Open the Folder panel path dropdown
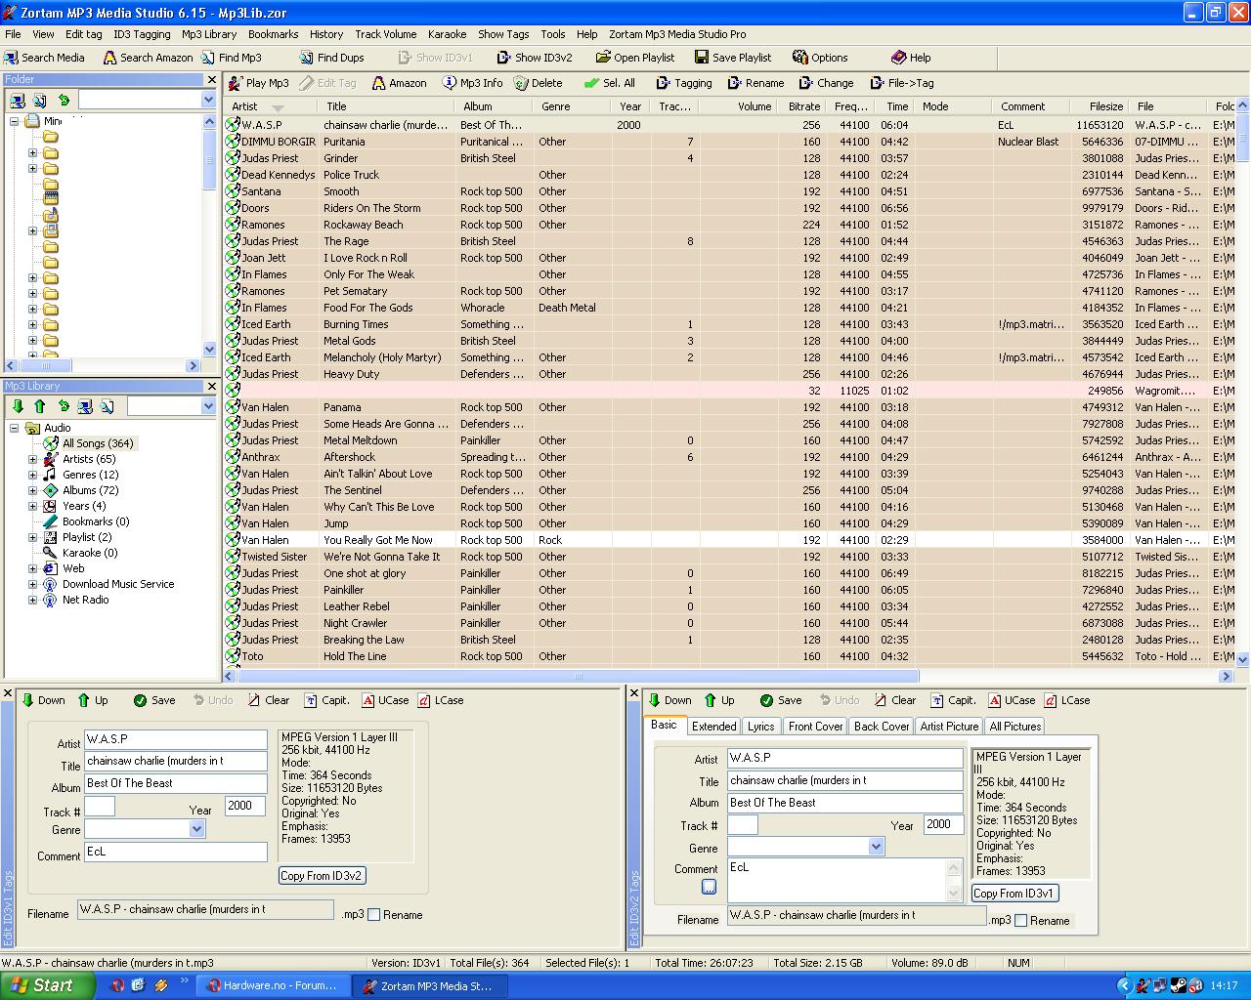Image resolution: width=1251 pixels, height=1000 pixels. tap(208, 100)
